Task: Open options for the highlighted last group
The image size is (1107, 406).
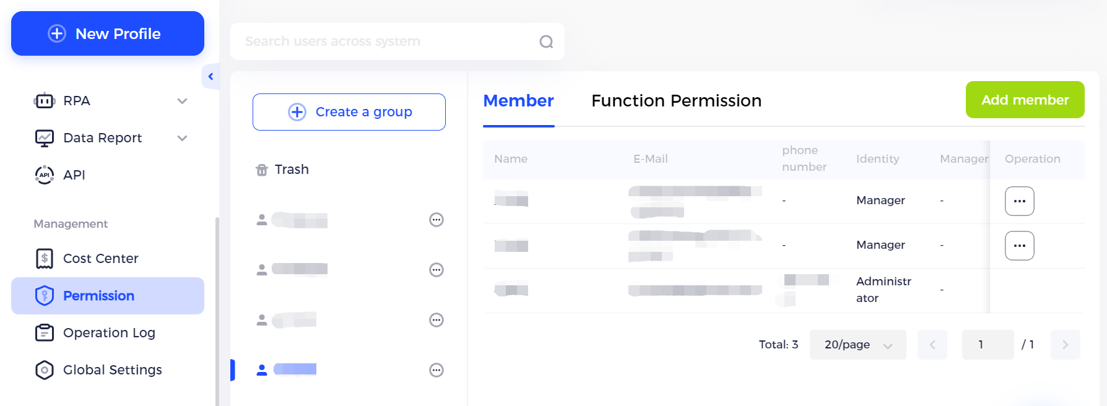Action: pos(436,370)
